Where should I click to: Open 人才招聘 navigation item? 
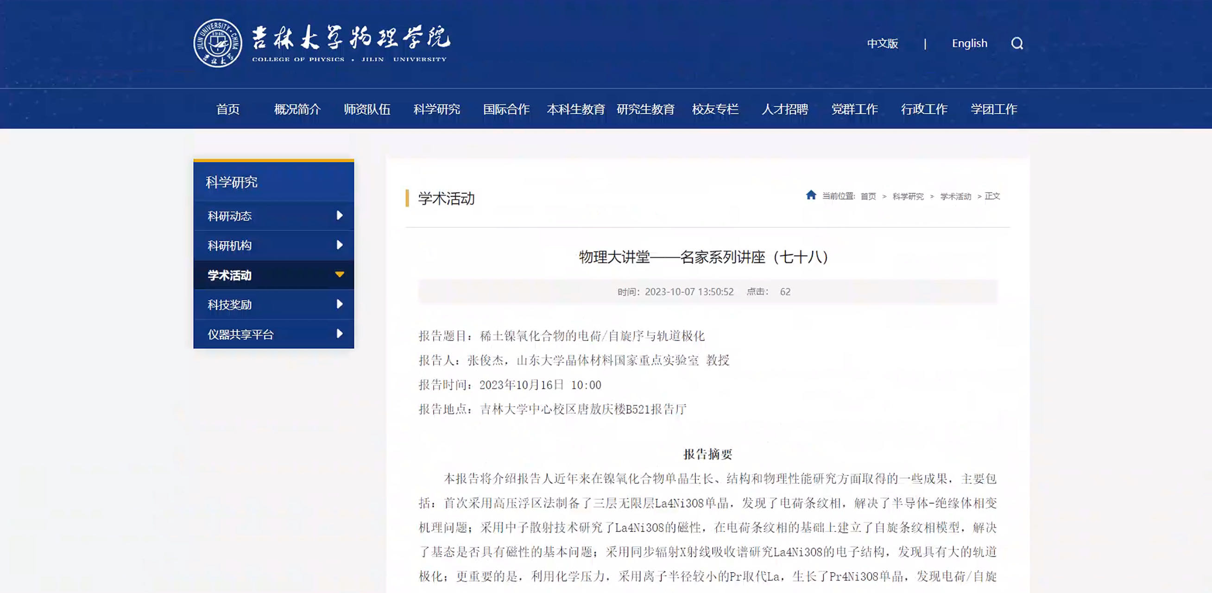[x=785, y=109]
